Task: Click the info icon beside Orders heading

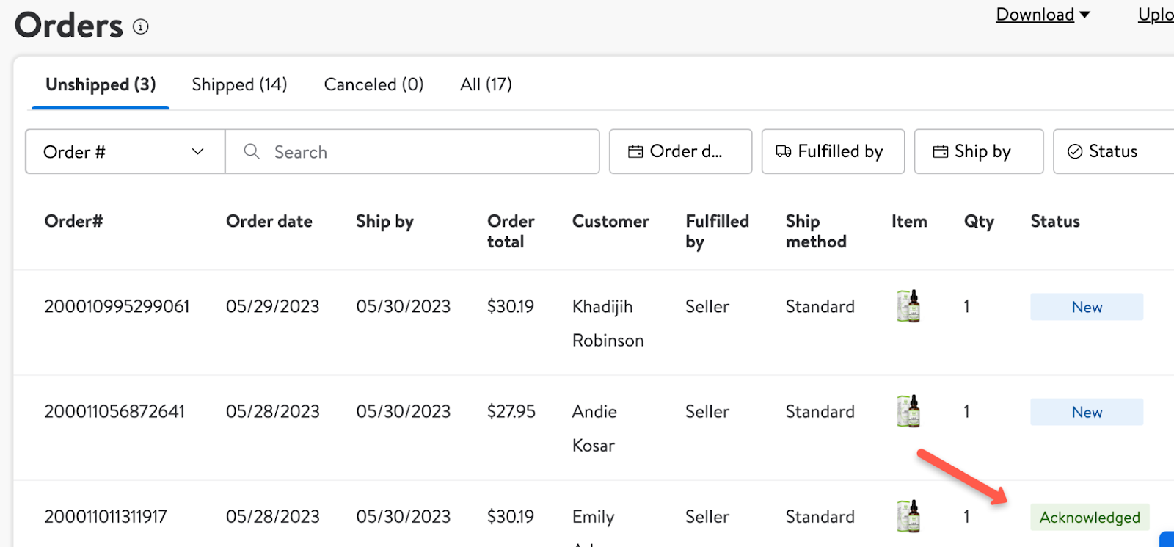Action: pyautogui.click(x=140, y=27)
